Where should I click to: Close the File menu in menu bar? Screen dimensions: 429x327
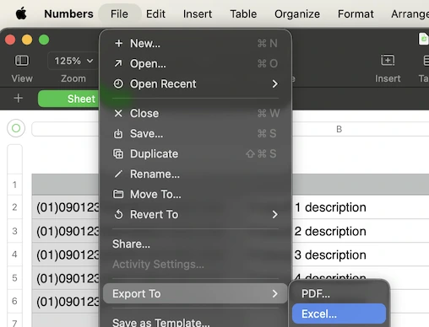(119, 13)
